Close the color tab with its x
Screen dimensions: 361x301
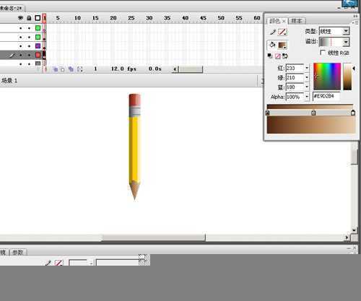(284, 21)
